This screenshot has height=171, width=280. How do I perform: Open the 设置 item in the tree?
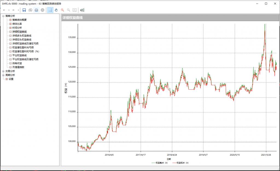[11, 79]
